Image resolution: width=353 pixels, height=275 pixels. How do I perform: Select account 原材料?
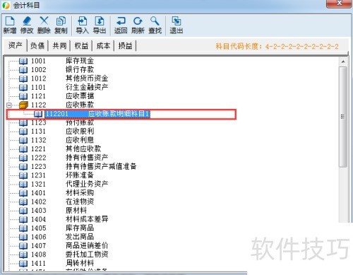coord(76,211)
